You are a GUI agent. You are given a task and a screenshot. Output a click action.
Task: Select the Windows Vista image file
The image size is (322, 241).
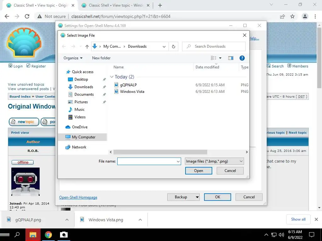(x=132, y=92)
